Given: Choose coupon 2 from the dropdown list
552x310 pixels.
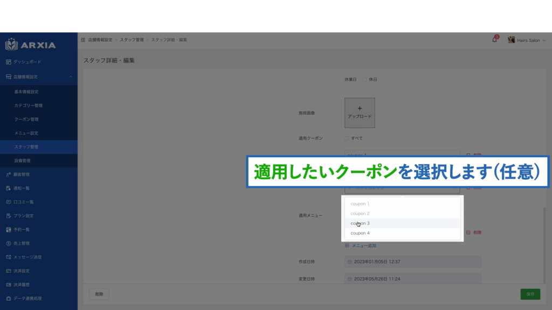Looking at the screenshot, I should coord(402,213).
